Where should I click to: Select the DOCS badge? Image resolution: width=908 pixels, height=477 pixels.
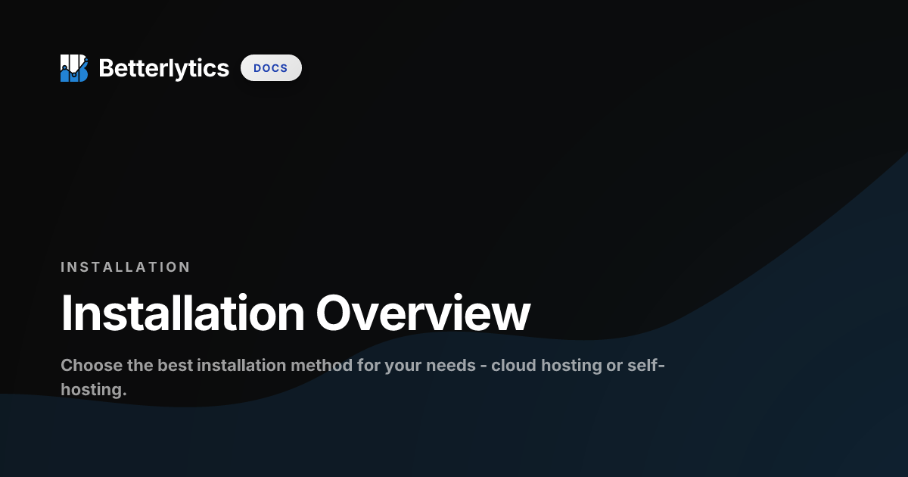pos(271,68)
